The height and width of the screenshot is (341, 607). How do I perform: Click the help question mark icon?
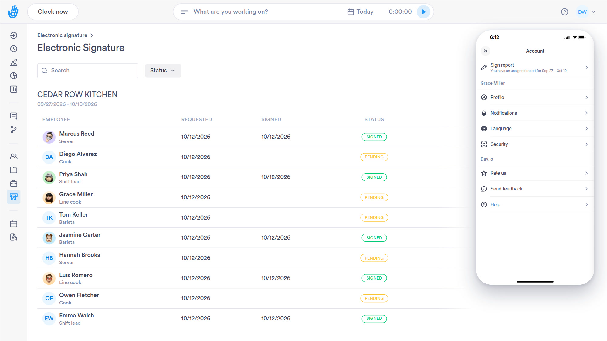click(x=565, y=12)
